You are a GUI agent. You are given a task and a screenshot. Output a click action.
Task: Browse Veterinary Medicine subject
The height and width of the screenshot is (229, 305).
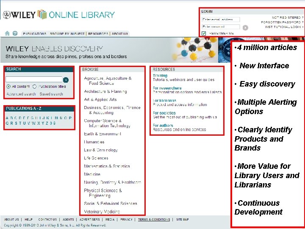pos(102,212)
